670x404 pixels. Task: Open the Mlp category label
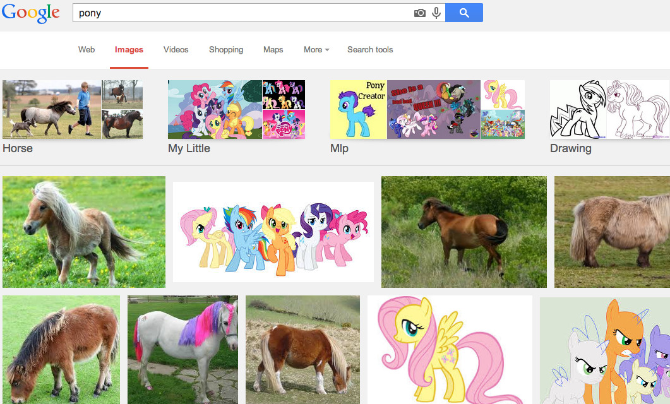tap(339, 148)
